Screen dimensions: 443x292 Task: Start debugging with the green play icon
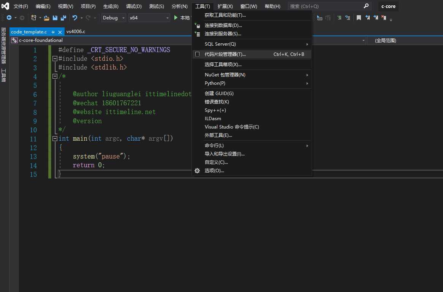pyautogui.click(x=176, y=17)
